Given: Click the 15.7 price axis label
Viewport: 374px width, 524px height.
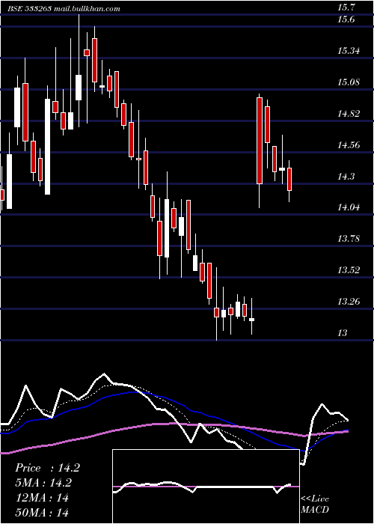Looking at the screenshot, I should click(x=346, y=7).
